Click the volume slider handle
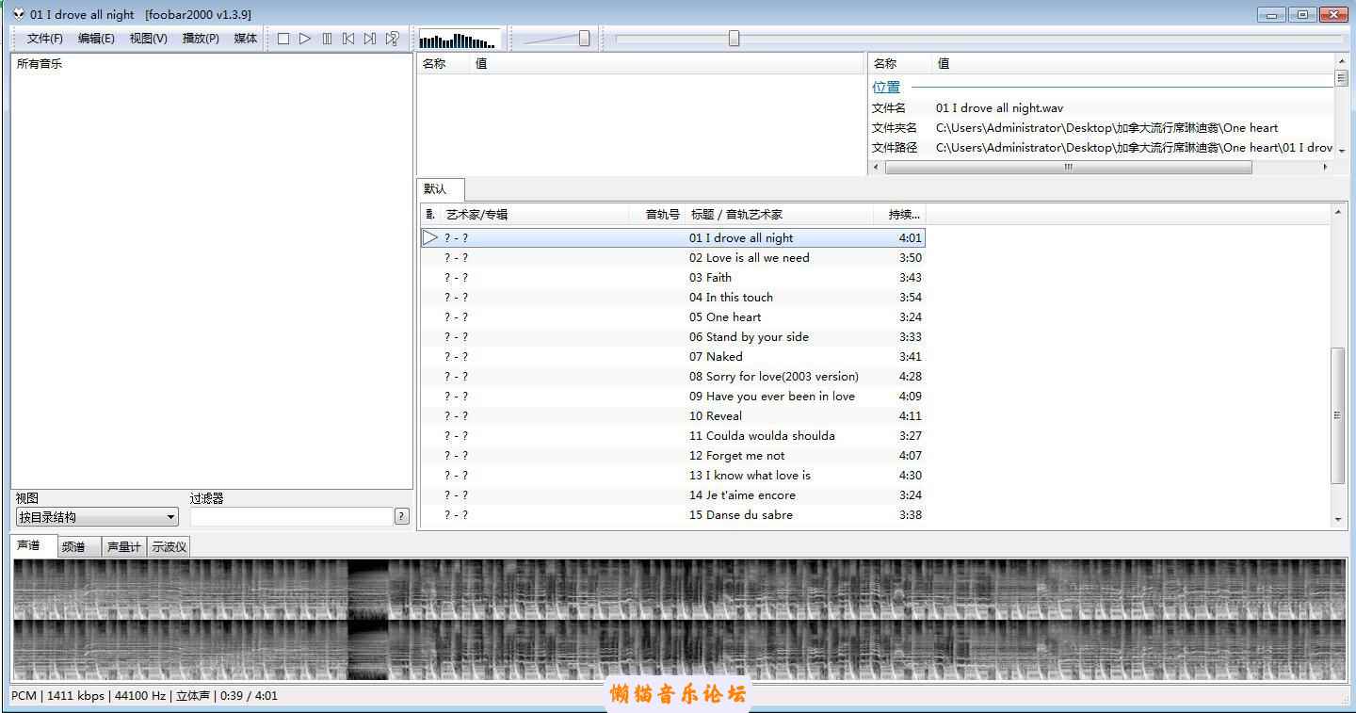 pos(585,39)
